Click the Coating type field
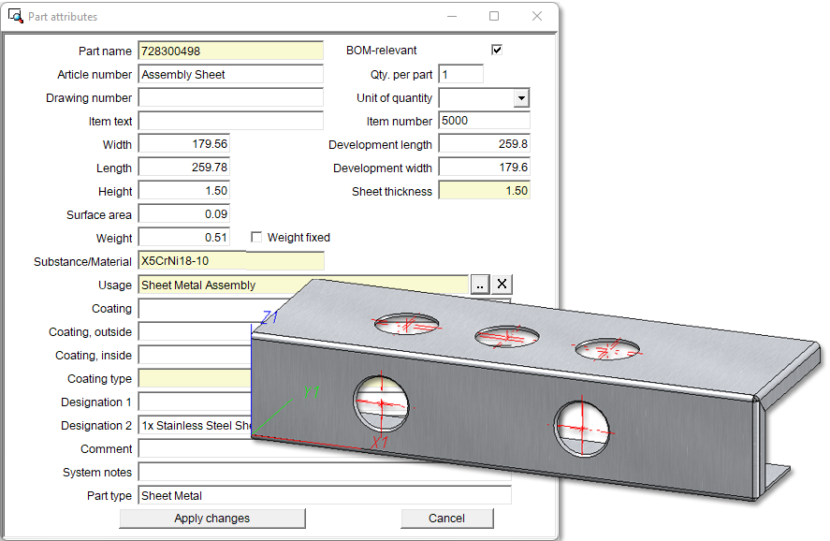830x541 pixels. tap(195, 378)
